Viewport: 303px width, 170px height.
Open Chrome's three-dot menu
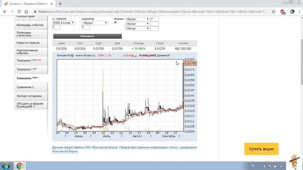tap(300, 11)
